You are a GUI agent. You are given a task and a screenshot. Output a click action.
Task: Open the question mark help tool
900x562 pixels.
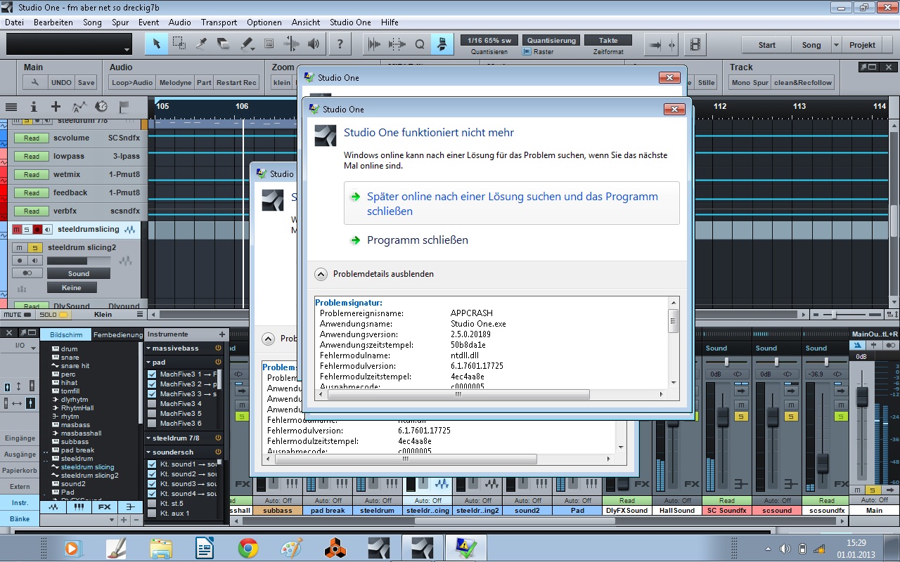coord(340,44)
